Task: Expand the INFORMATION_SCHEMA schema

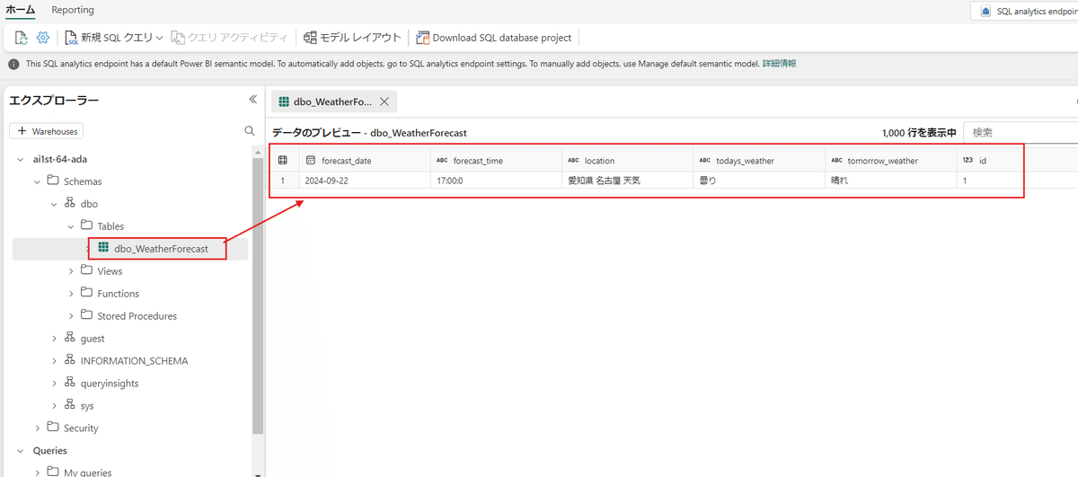Action: [54, 361]
